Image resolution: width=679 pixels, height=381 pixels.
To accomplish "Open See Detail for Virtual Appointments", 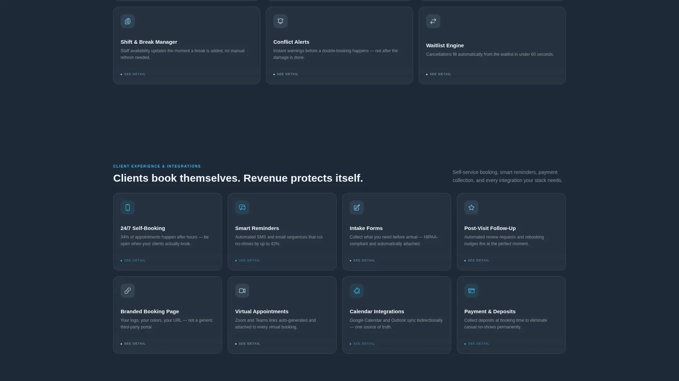I will pos(248,344).
